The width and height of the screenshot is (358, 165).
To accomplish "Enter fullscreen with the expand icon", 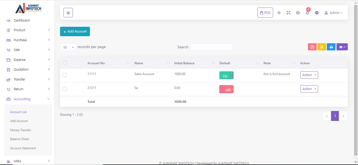I will 288,13.
